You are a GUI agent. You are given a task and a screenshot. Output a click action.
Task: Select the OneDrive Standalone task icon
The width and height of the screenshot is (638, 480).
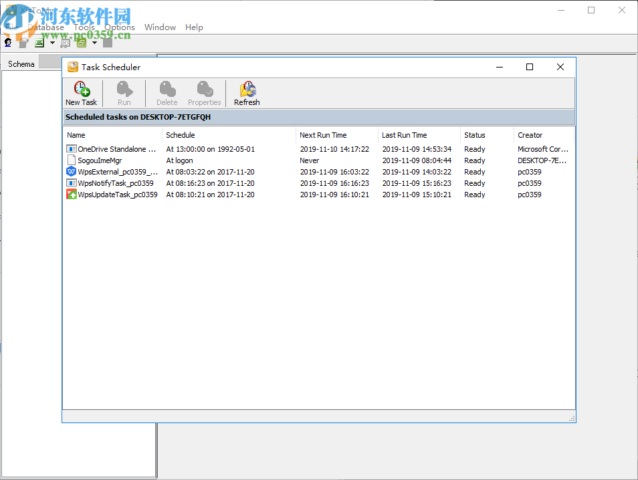click(x=72, y=148)
